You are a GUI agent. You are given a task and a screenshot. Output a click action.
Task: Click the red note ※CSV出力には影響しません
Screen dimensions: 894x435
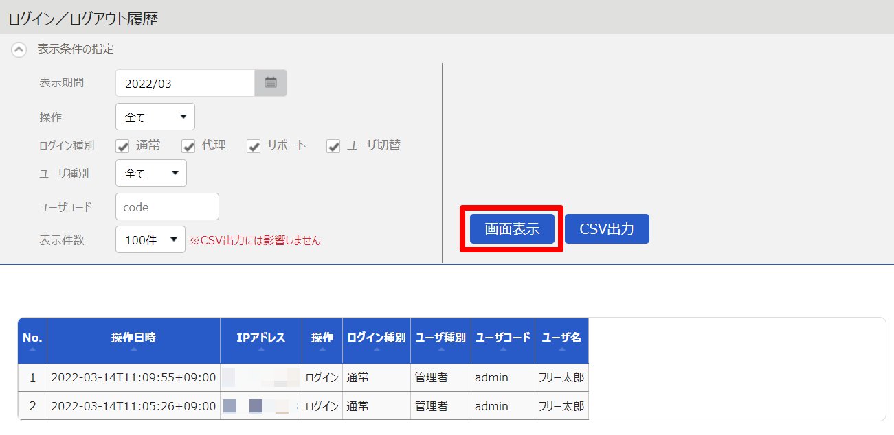pyautogui.click(x=256, y=240)
